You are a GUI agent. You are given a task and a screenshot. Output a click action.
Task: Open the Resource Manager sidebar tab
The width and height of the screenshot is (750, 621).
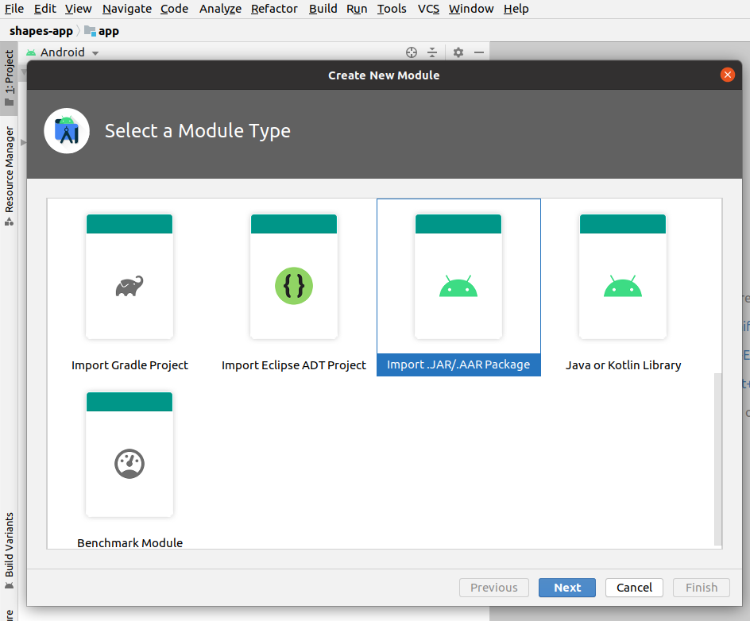10,168
